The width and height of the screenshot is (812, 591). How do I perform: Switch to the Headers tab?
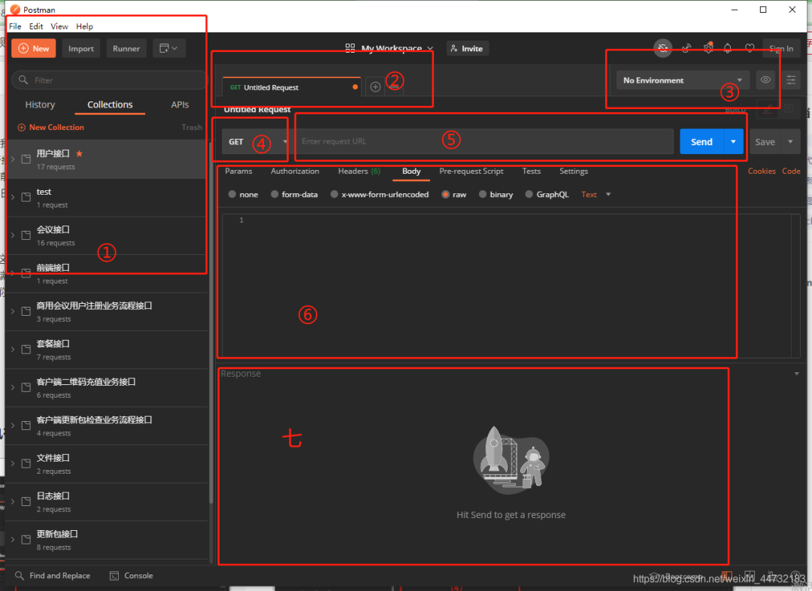pyautogui.click(x=359, y=171)
